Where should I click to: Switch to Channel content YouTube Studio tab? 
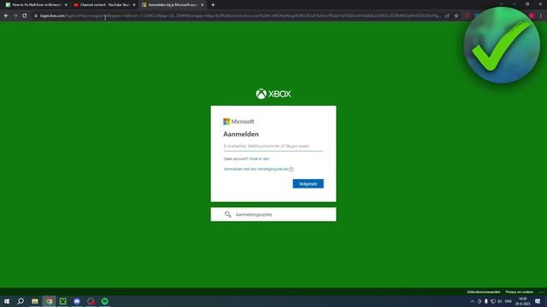point(104,5)
